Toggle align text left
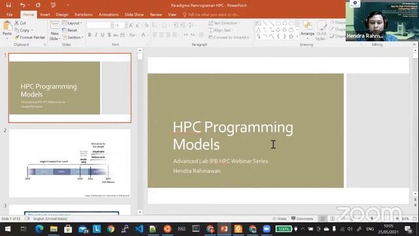The height and width of the screenshot is (236, 419). coord(155,35)
